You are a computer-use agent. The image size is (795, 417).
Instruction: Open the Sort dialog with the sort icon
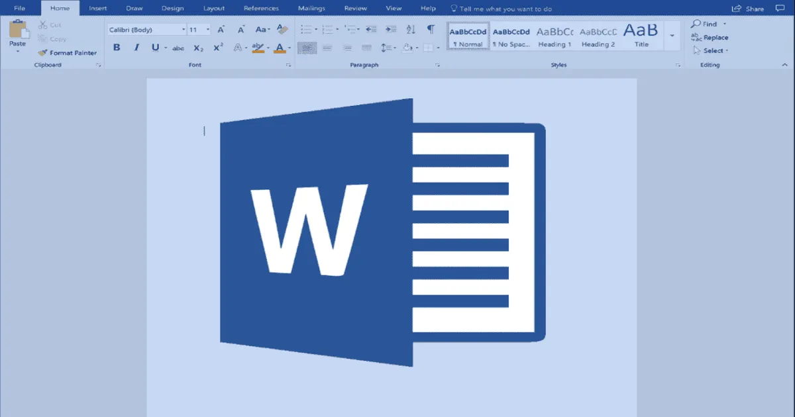coord(411,30)
